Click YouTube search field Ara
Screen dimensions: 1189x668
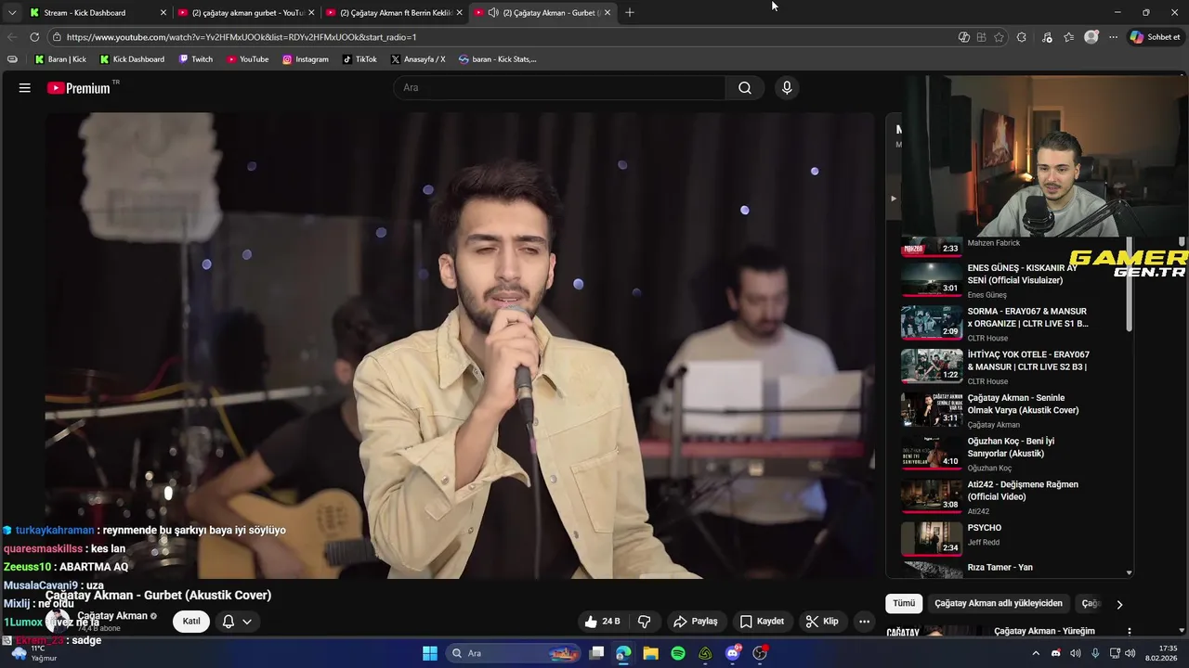tap(559, 88)
